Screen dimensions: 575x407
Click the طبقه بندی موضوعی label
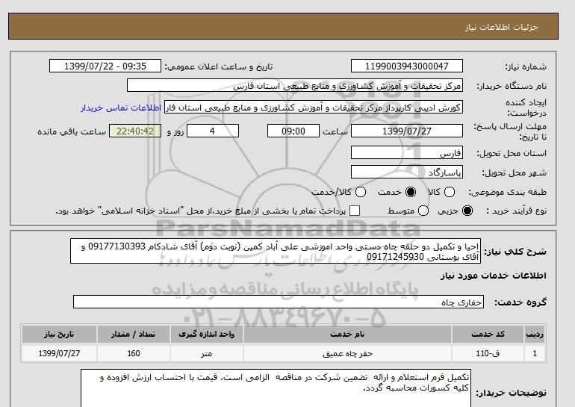point(507,192)
